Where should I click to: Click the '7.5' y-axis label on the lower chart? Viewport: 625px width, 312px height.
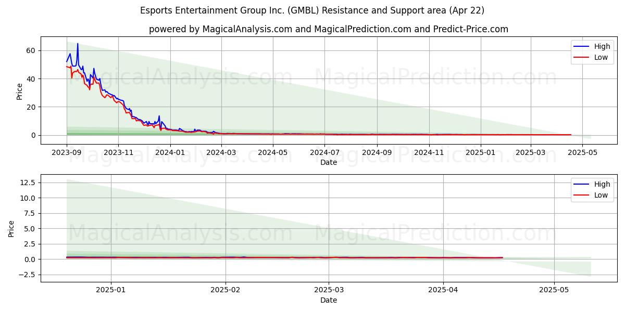coord(30,213)
